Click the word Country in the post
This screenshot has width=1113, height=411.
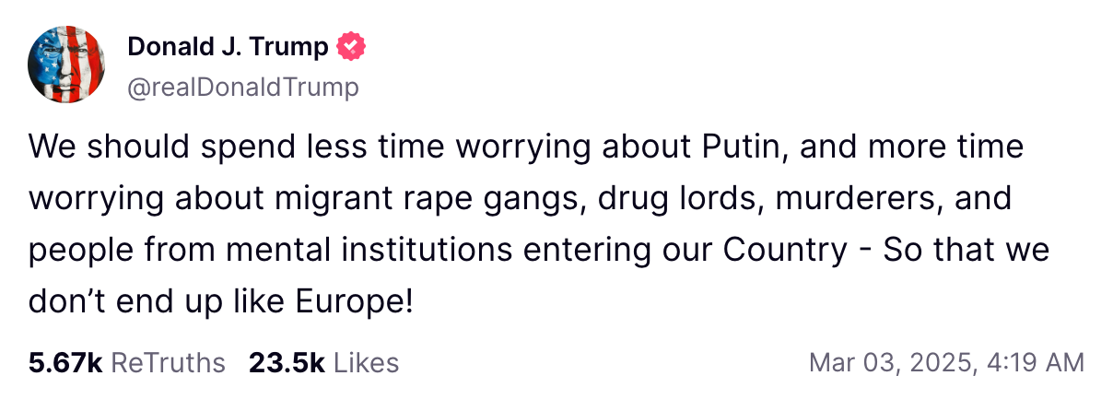click(795, 250)
